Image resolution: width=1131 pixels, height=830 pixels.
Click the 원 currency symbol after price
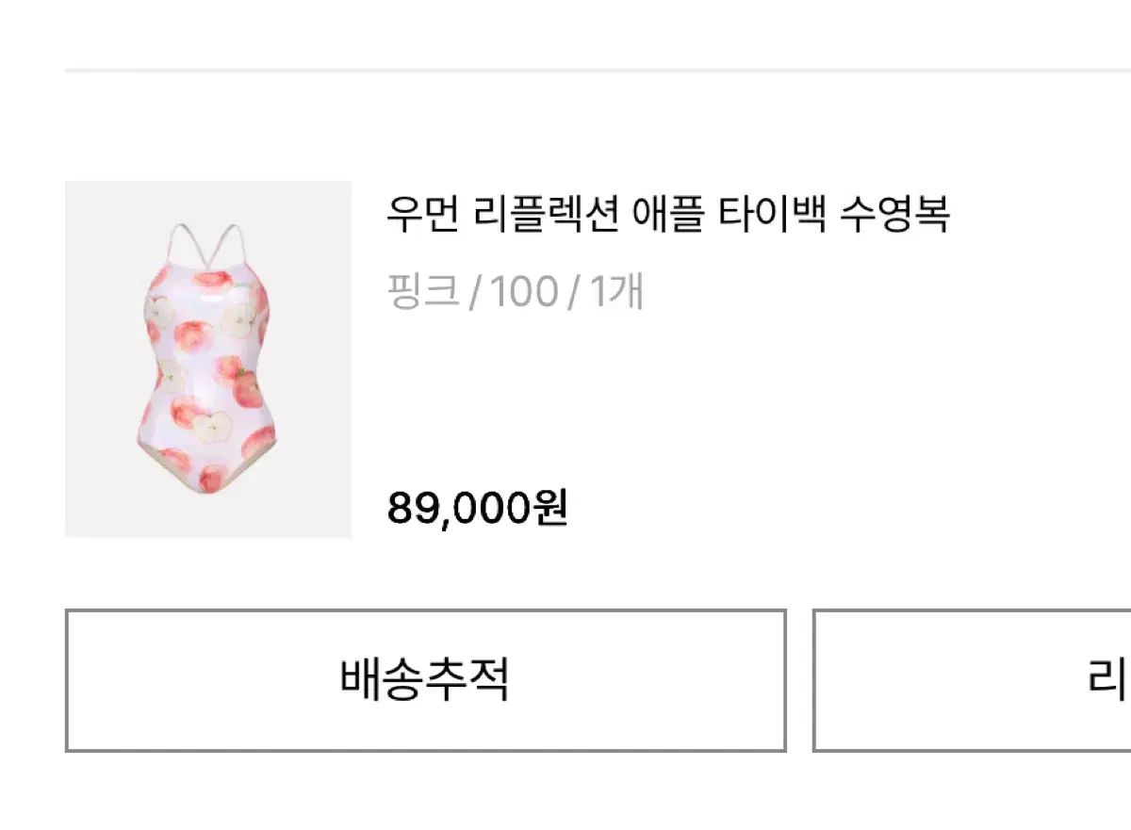550,509
